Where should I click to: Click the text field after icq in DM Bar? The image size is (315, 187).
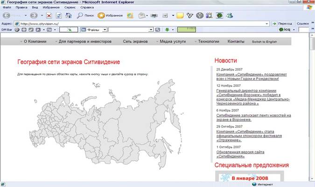303,30
